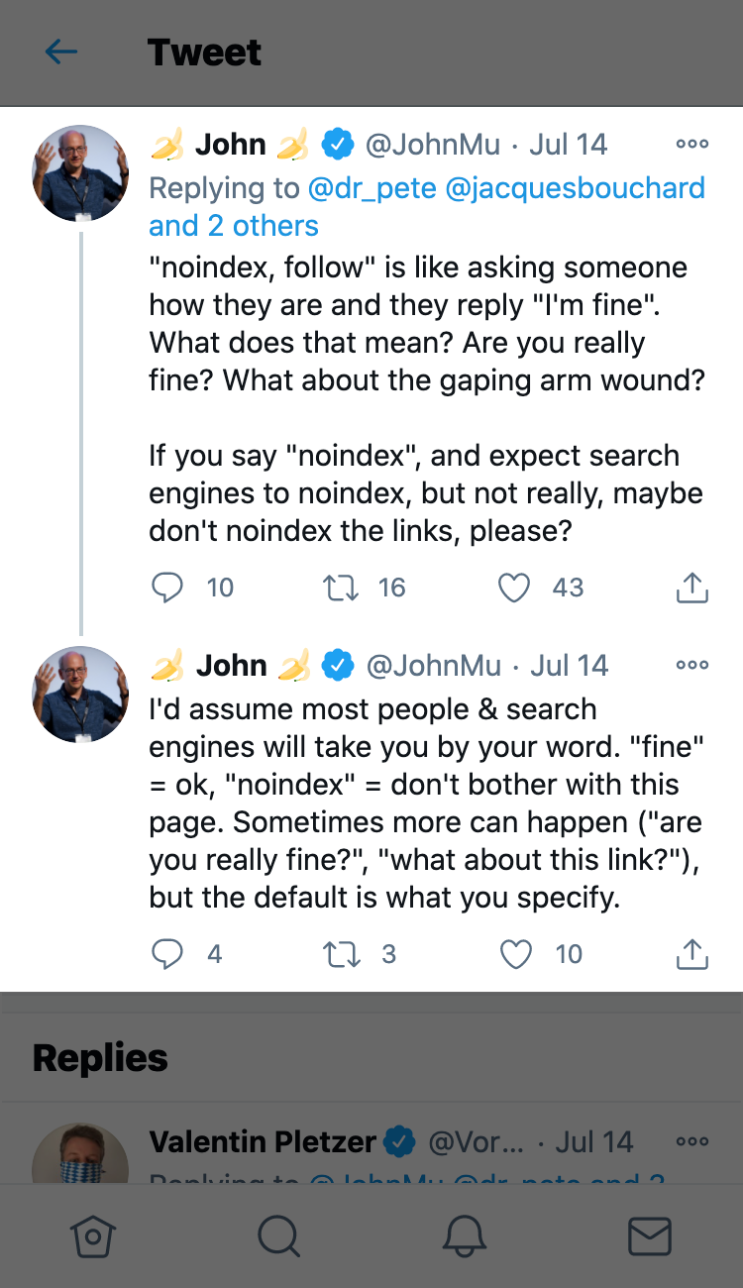This screenshot has width=743, height=1288.
Task: Share the second John tweet
Action: coord(691,954)
